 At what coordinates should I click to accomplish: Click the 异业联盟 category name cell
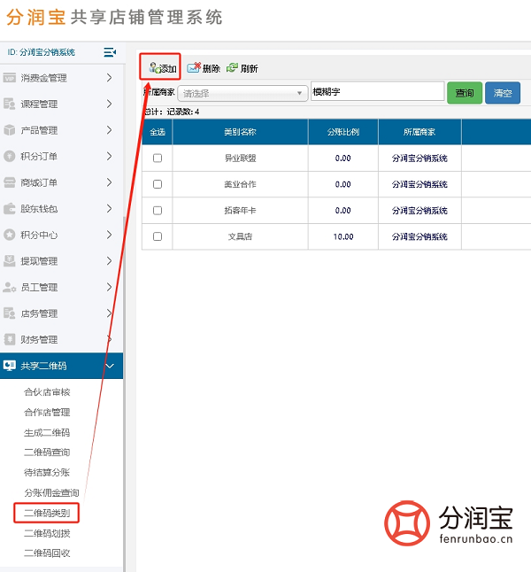click(240, 158)
